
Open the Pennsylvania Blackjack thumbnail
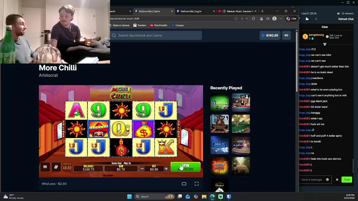pos(220,124)
